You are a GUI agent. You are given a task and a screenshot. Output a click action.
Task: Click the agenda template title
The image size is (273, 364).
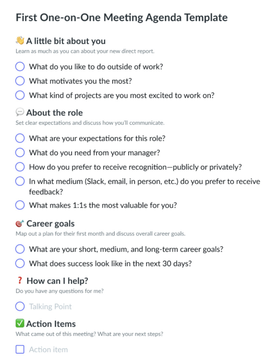122,17
